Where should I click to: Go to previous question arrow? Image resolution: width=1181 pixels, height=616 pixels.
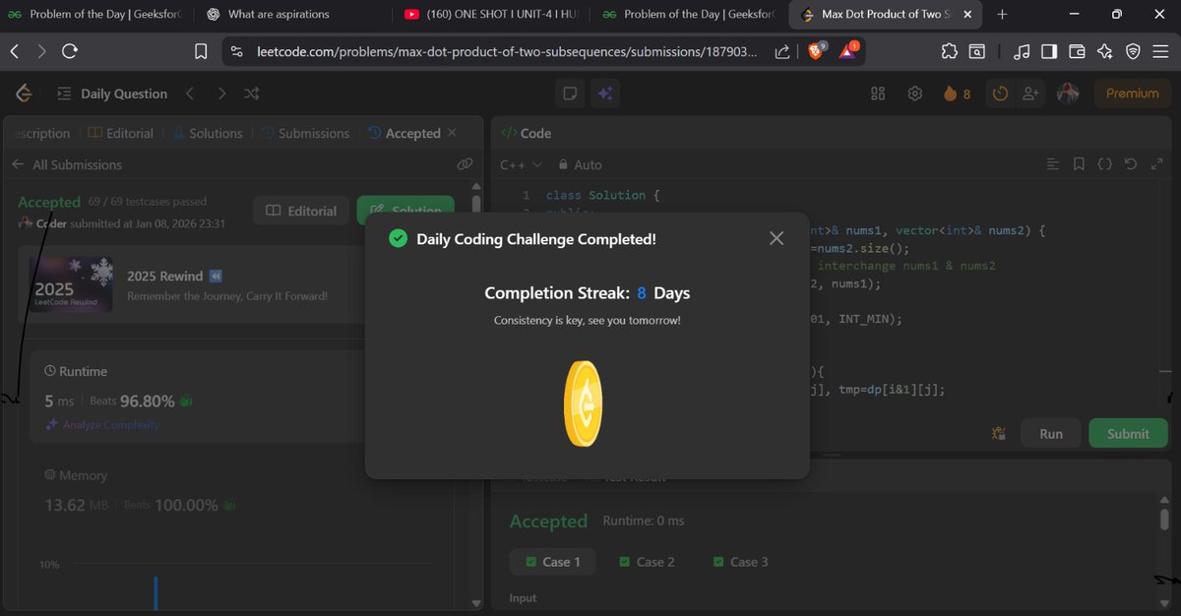(x=190, y=93)
